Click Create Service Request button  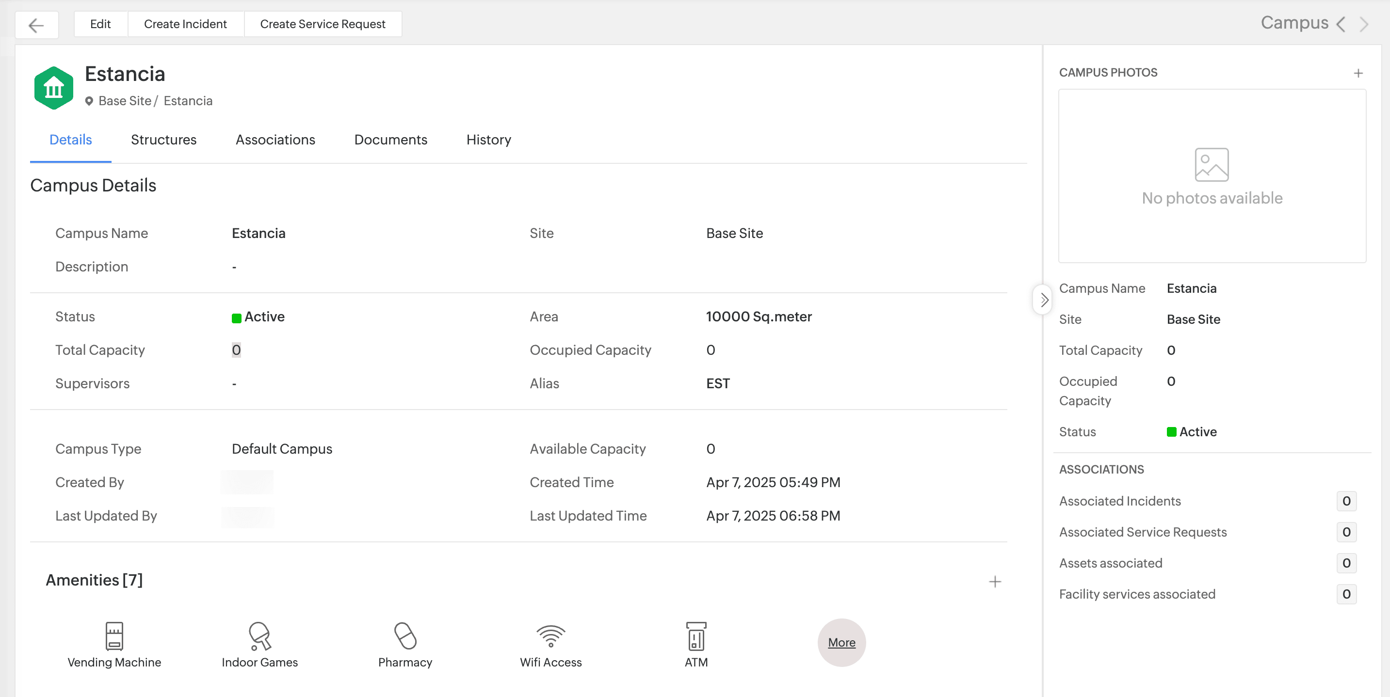[322, 24]
